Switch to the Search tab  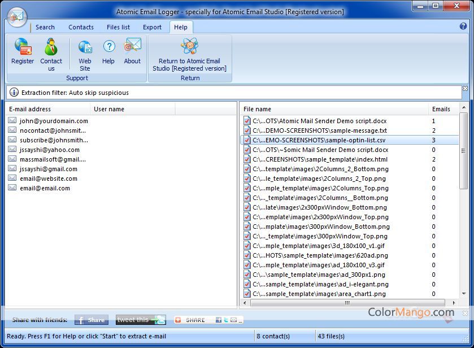coord(45,27)
